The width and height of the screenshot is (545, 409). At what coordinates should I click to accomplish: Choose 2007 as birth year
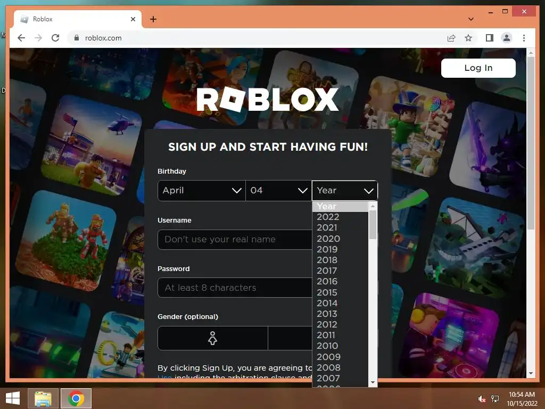(341, 378)
